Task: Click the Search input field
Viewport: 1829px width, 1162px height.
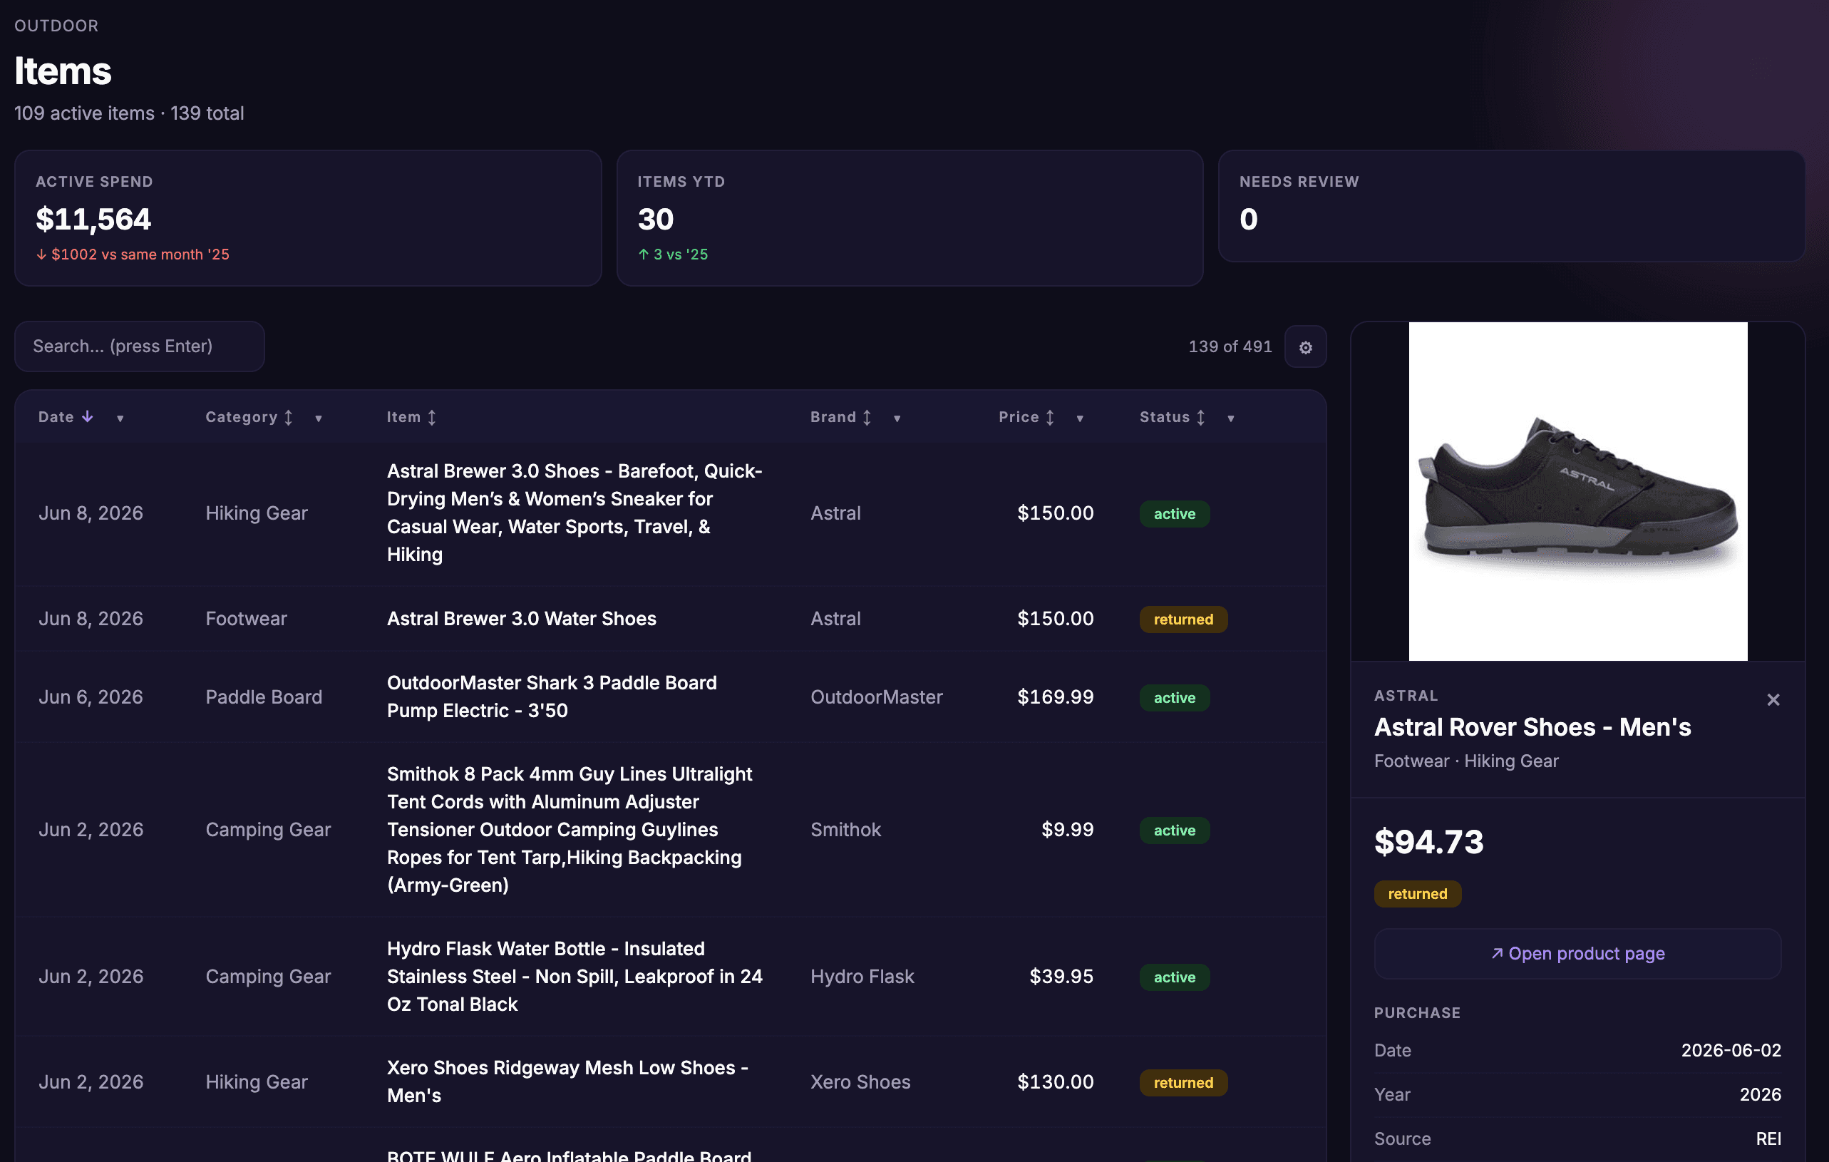Action: click(x=140, y=346)
